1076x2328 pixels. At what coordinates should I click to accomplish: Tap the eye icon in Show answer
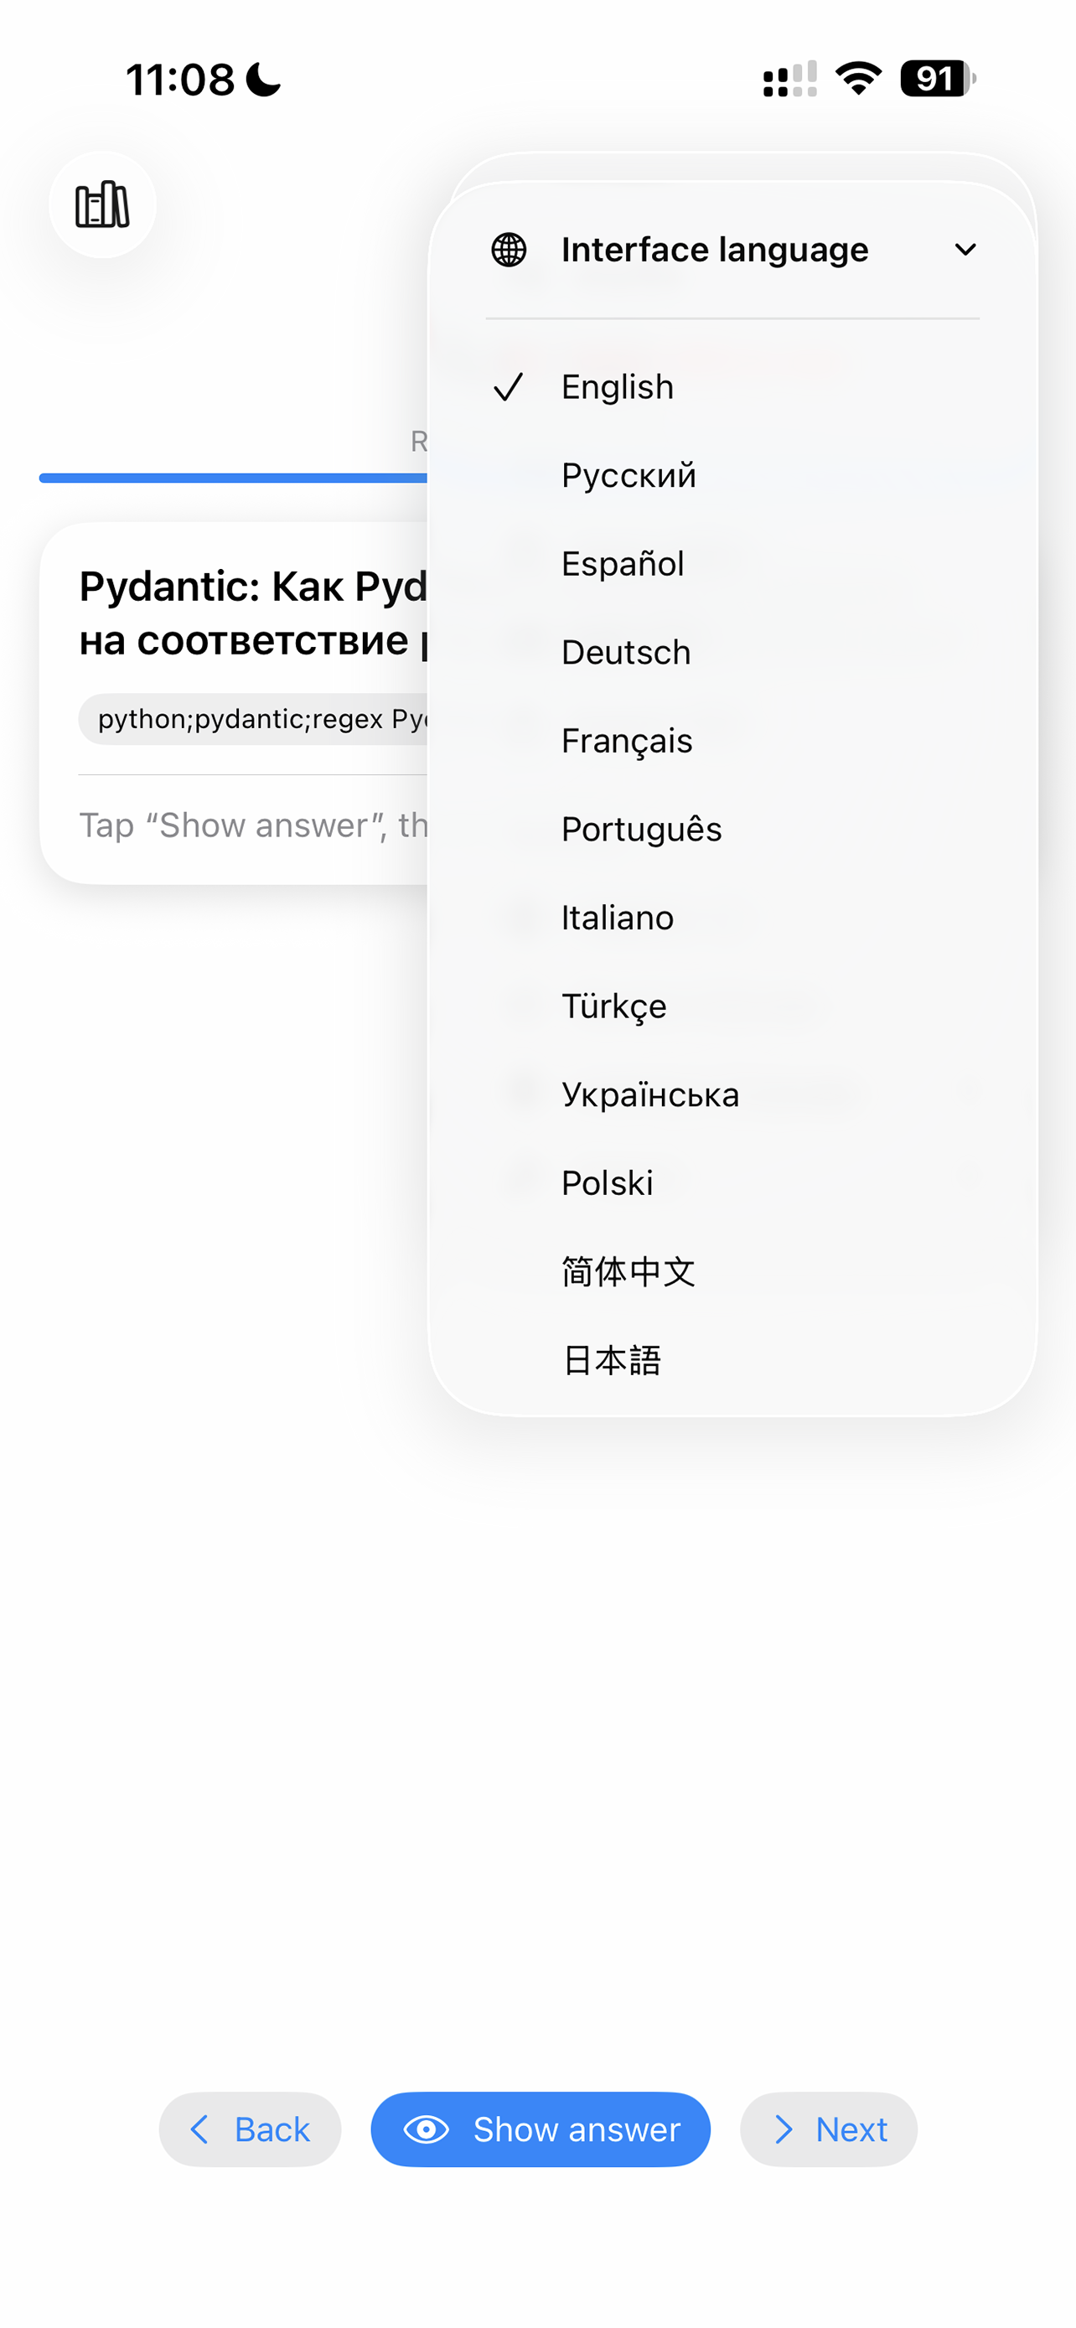point(427,2129)
